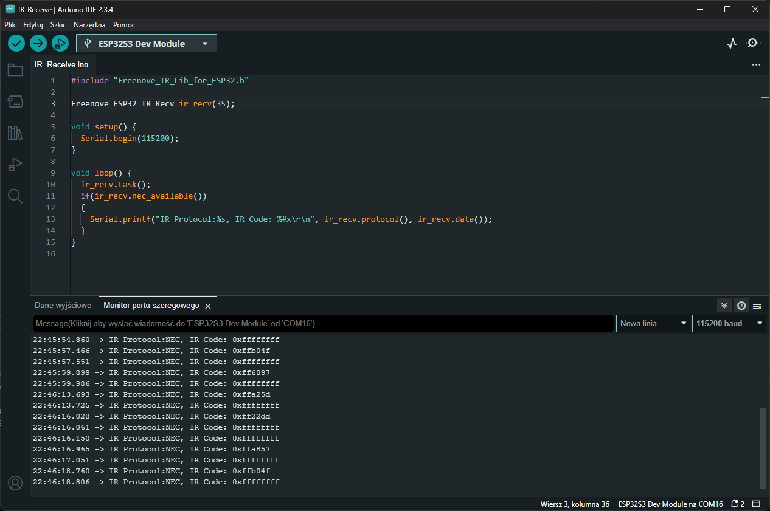This screenshot has height=511, width=770.
Task: Open the notifications bell in status bar
Action: point(738,504)
